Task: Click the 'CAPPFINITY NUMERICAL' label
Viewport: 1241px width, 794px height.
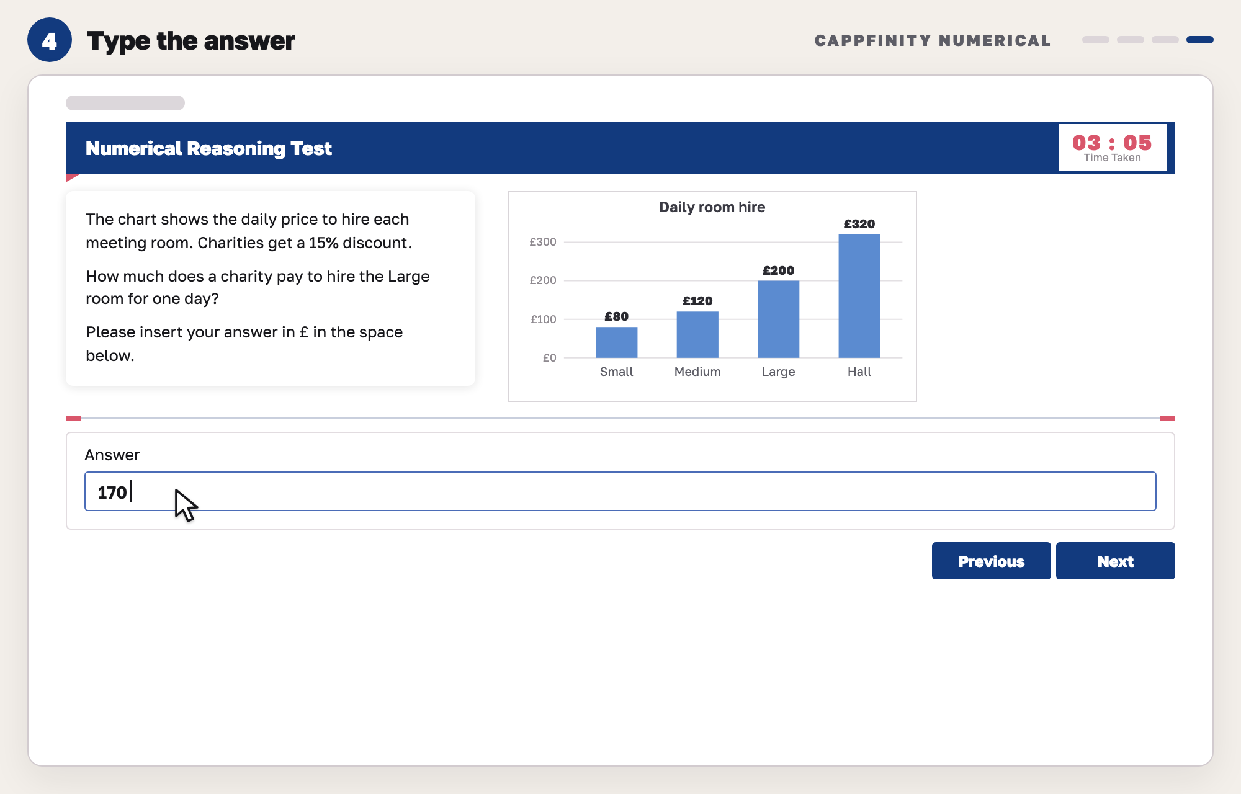Action: (933, 40)
